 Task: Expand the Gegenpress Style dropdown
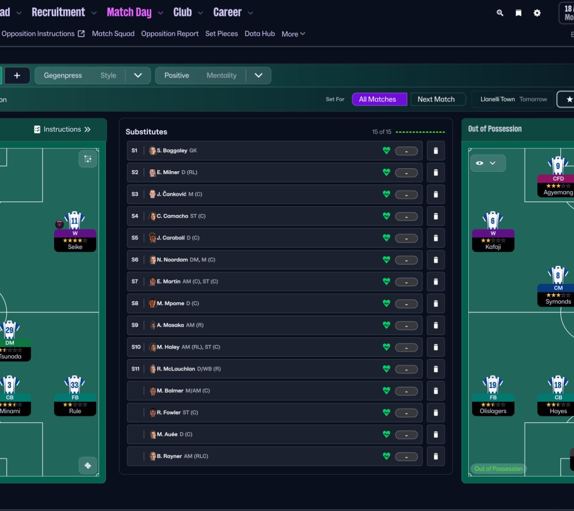pos(138,76)
